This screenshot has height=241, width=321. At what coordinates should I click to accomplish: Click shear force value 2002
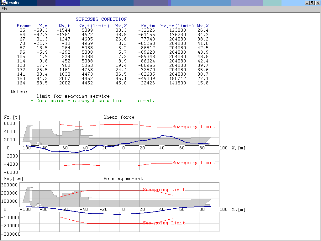[x=65, y=83]
